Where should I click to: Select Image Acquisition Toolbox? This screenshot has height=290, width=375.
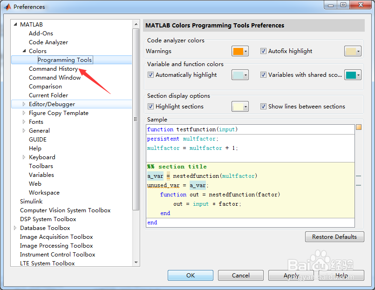[x=56, y=236]
